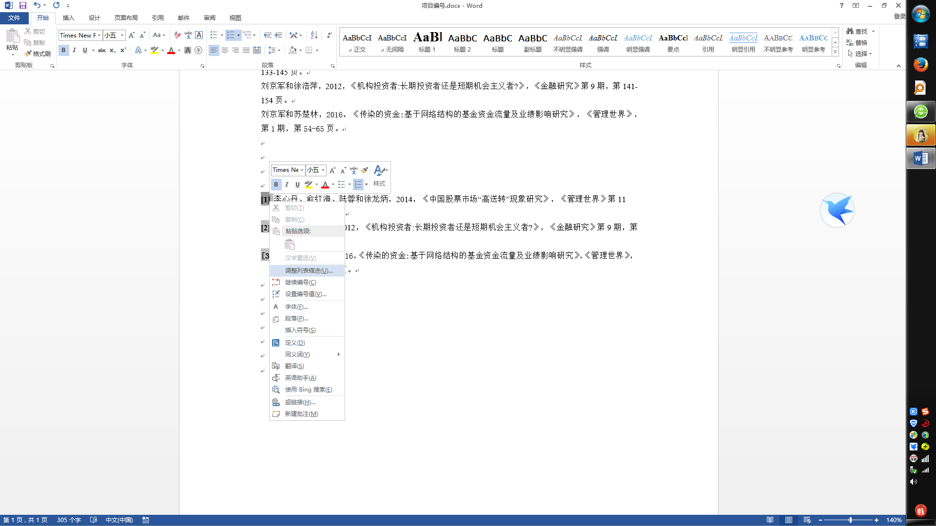The width and height of the screenshot is (936, 526).
Task: Click the center align icon
Action: 225,50
